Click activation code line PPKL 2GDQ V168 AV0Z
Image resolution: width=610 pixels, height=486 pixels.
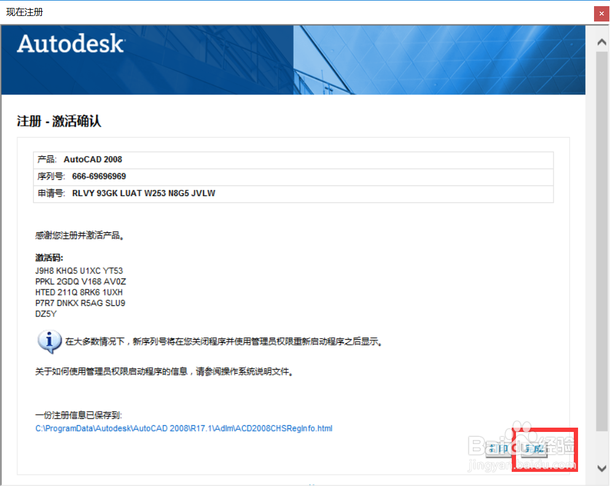(x=80, y=281)
